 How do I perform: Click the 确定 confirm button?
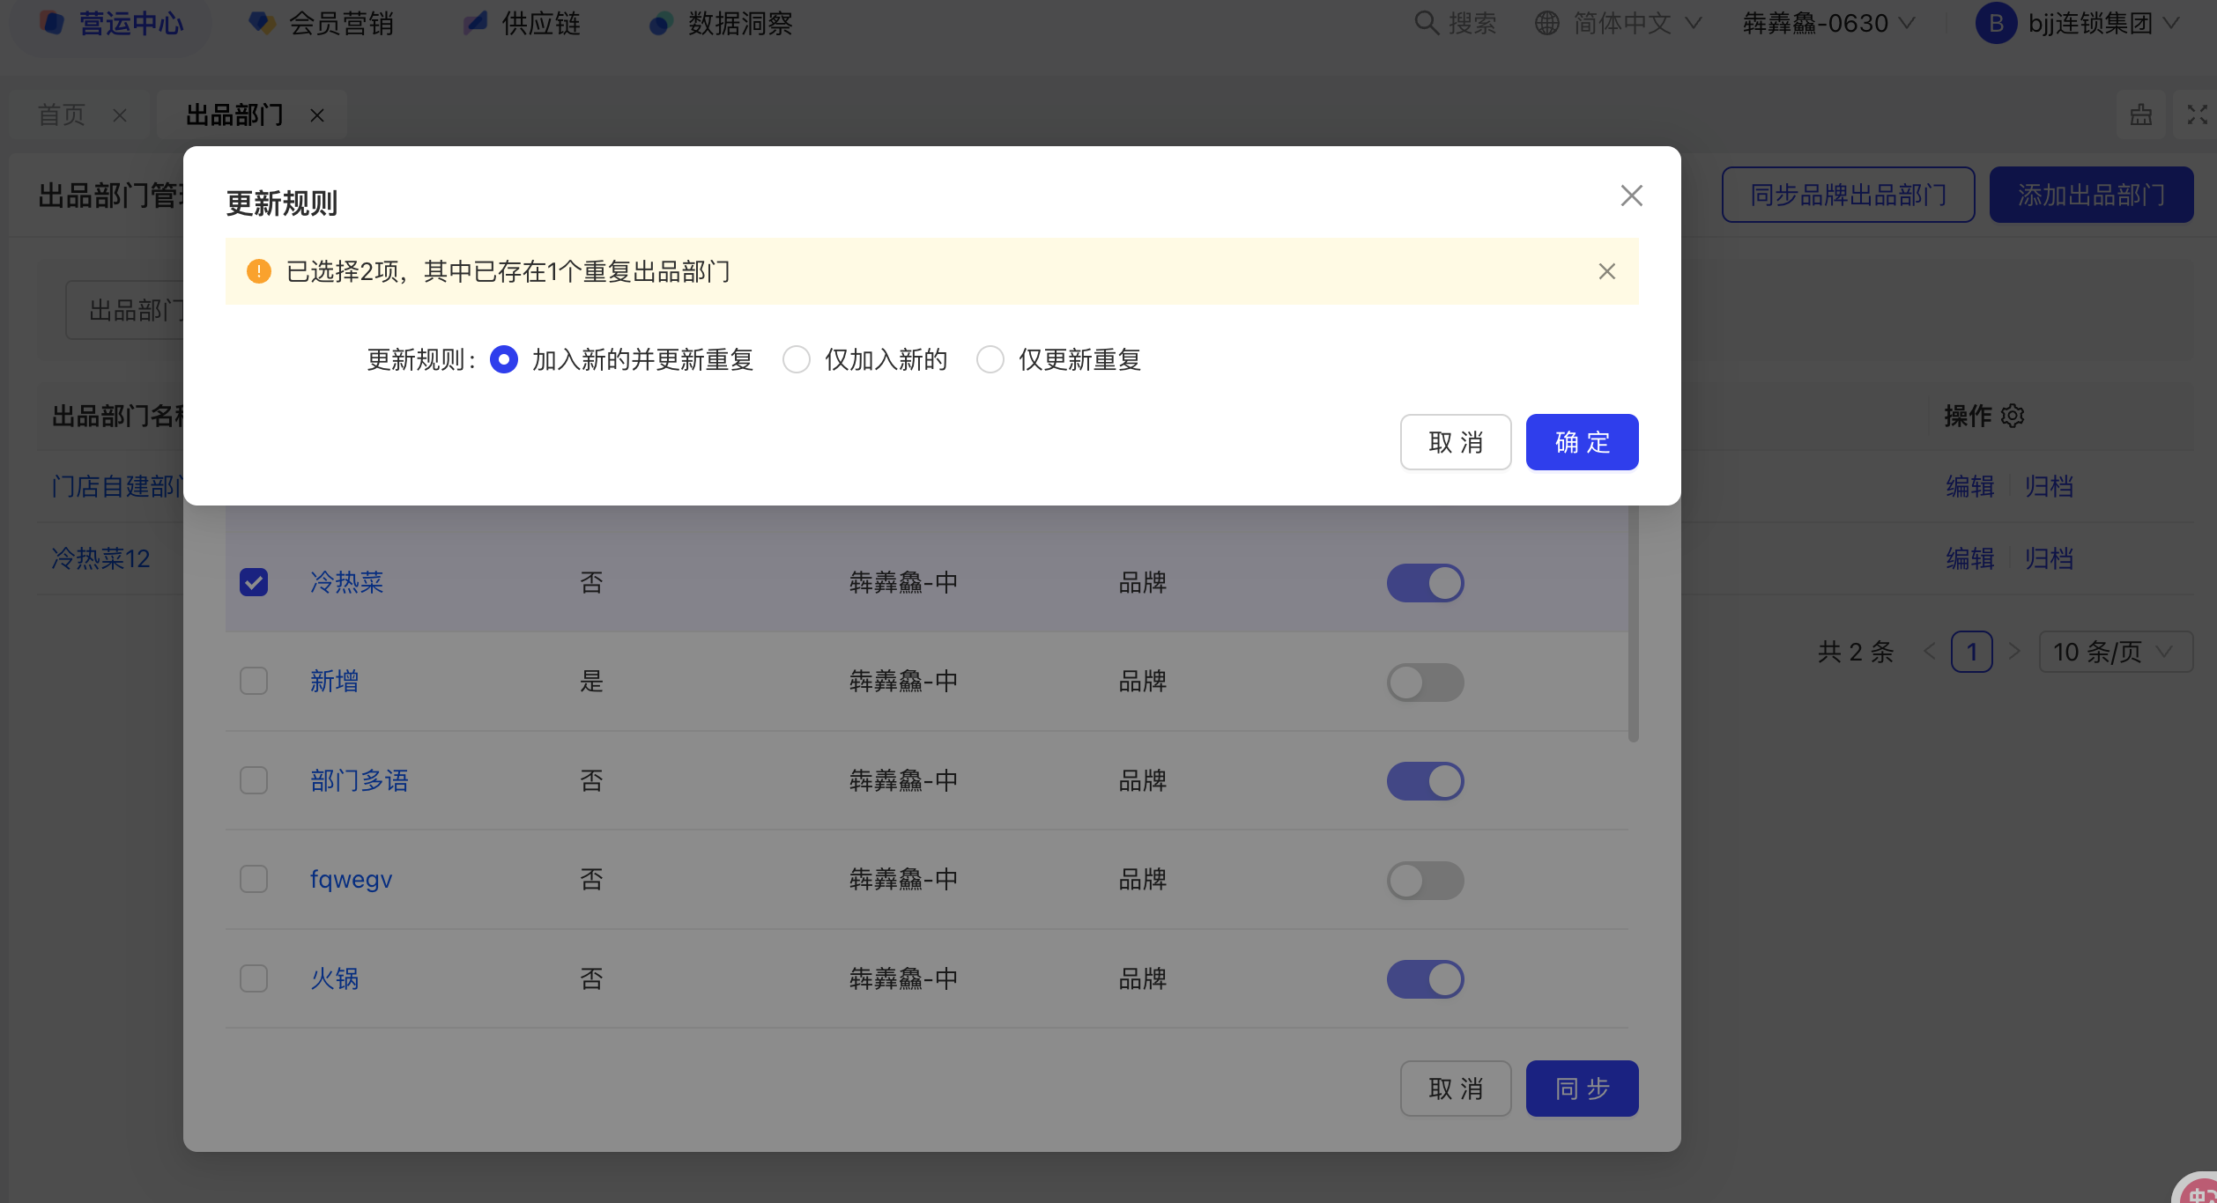1582,442
